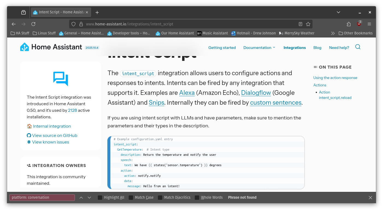Enable the Match Case checkbox
Screen dimensions: 383x211
coord(131,198)
